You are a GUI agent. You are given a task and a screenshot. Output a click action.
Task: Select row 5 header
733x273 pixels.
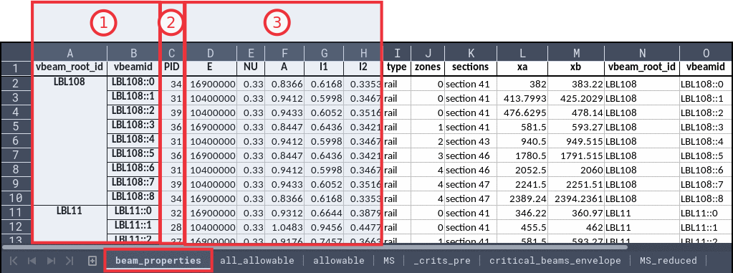tap(16, 126)
